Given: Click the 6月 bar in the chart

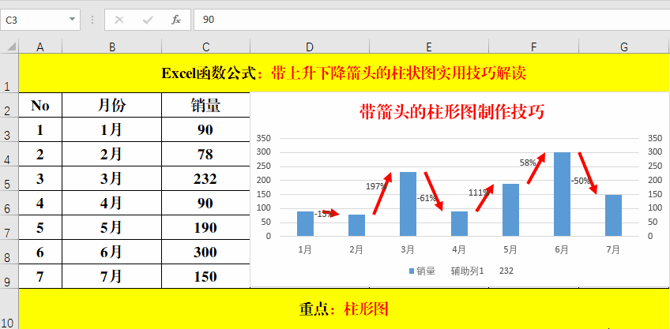Looking at the screenshot, I should click(562, 194).
